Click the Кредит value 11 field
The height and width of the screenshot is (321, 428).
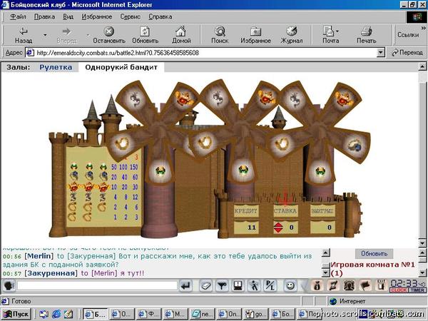(x=246, y=228)
